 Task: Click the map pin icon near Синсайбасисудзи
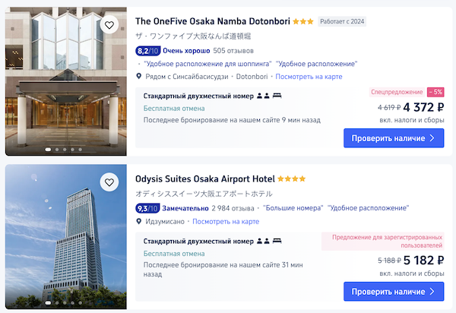[139, 77]
